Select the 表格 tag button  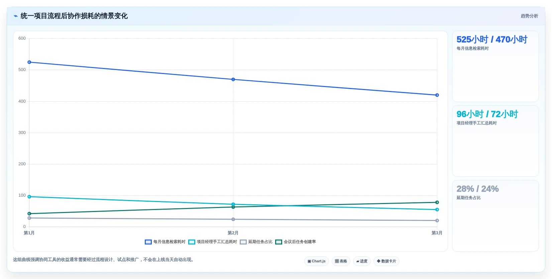341,261
